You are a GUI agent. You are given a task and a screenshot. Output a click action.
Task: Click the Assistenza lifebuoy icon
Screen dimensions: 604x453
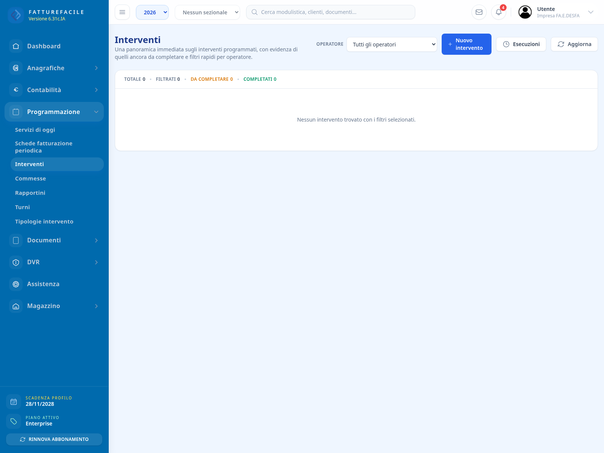pos(16,284)
